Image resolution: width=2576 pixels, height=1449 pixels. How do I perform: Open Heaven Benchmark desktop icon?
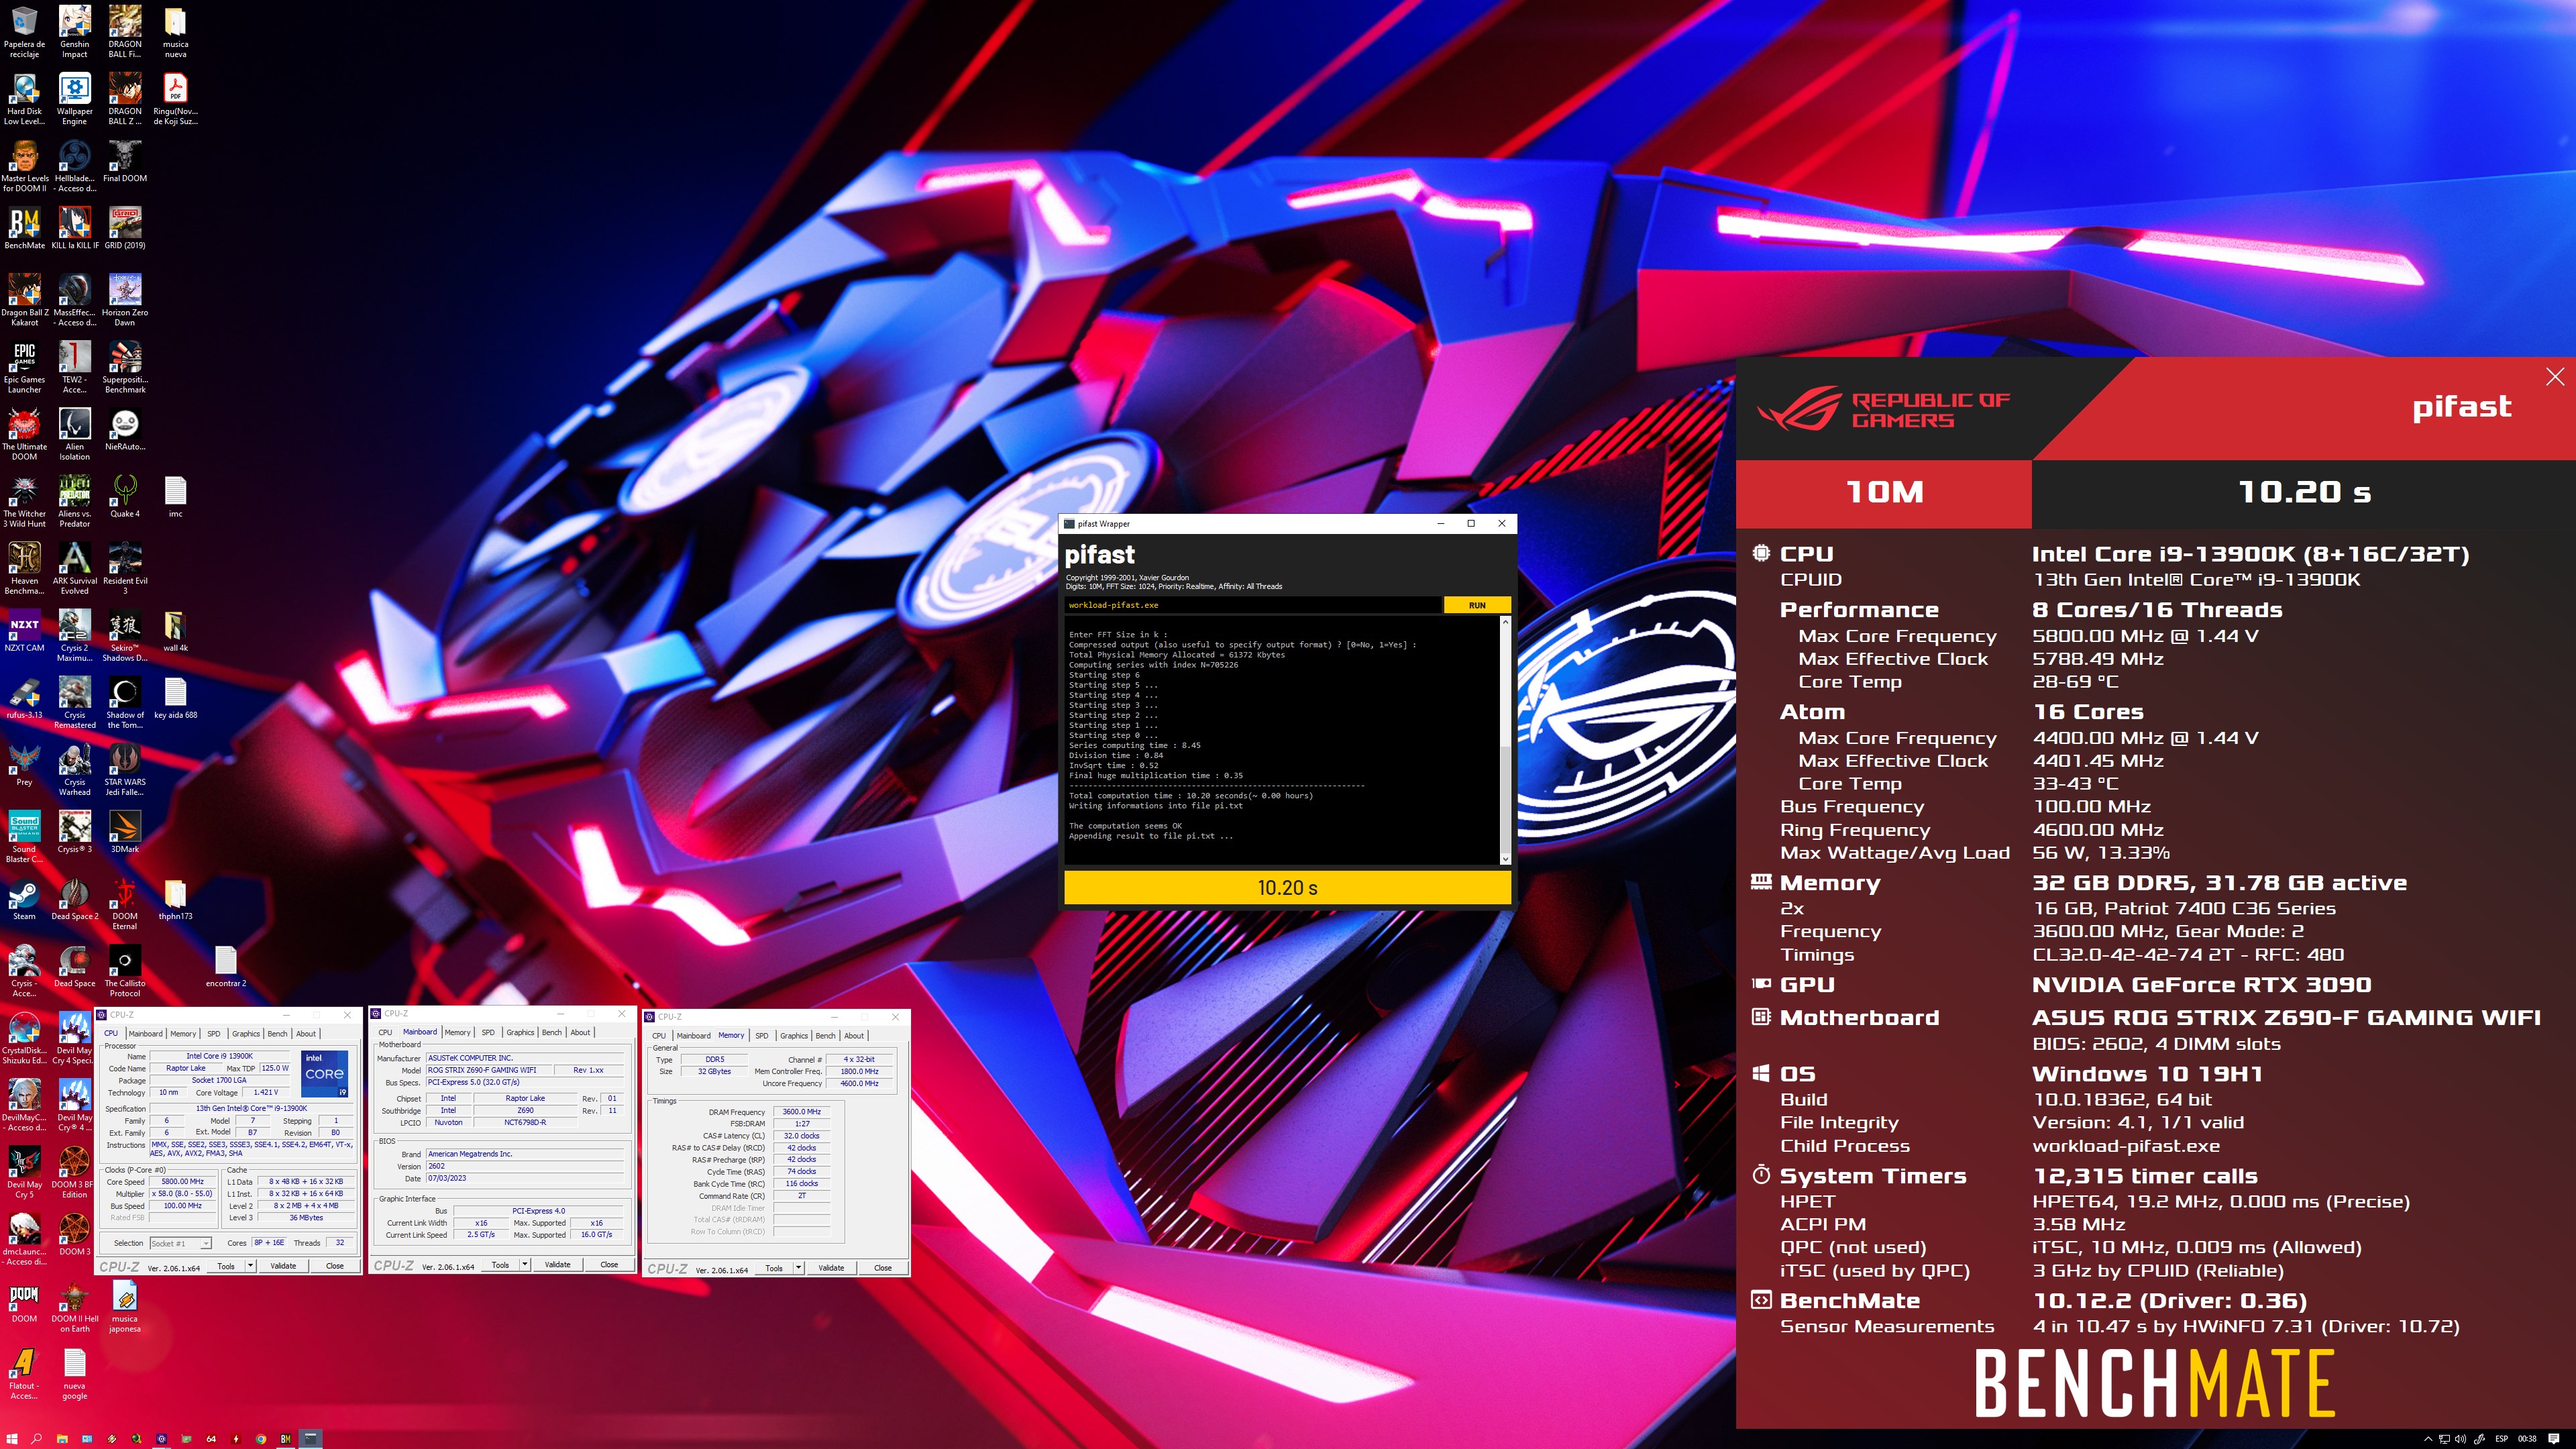(24, 568)
